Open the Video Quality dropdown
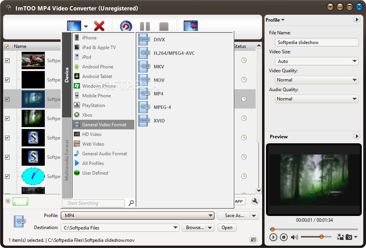The width and height of the screenshot is (366, 248). coord(317,80)
